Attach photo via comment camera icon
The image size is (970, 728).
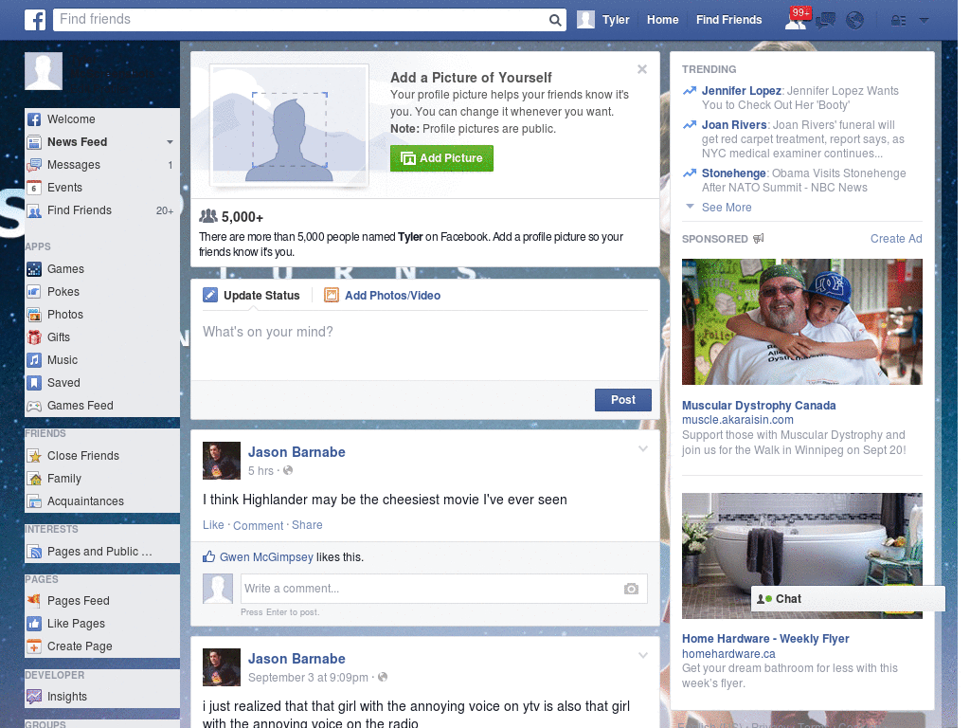click(x=631, y=589)
